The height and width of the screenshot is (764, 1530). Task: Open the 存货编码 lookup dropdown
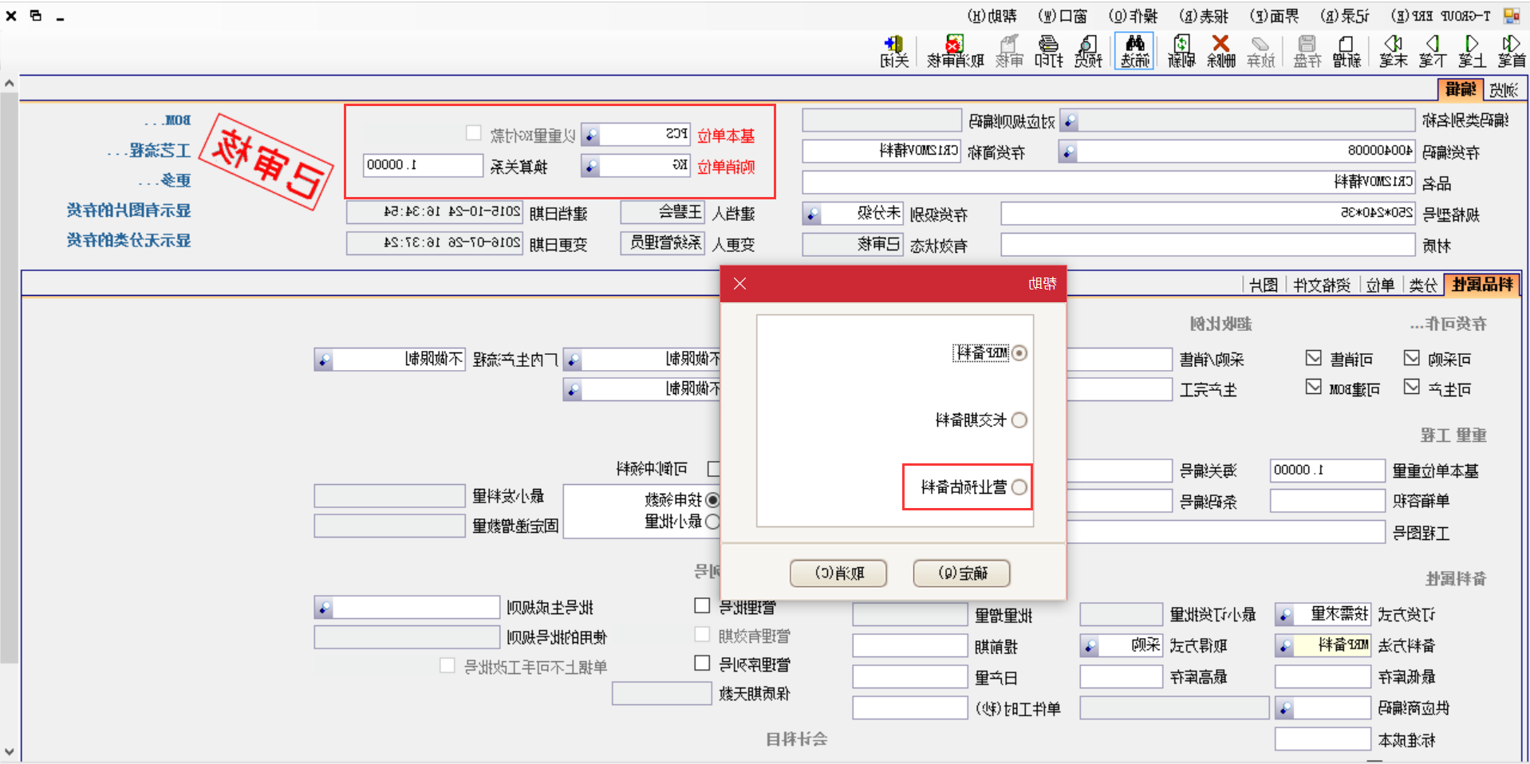tap(1066, 151)
